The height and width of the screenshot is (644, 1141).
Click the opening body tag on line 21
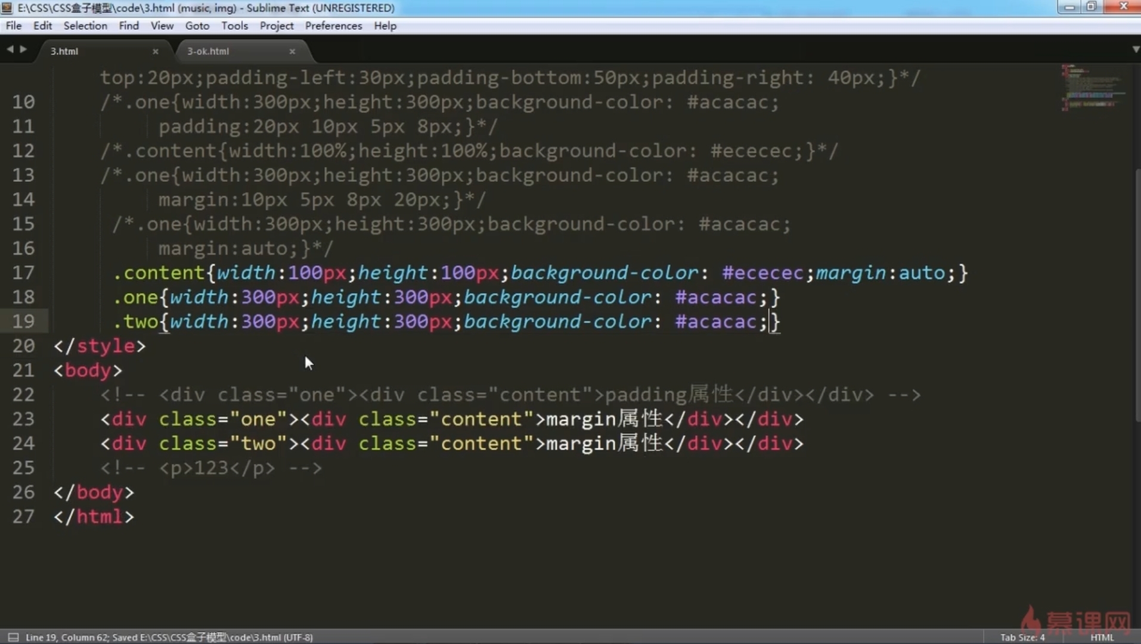pos(88,370)
